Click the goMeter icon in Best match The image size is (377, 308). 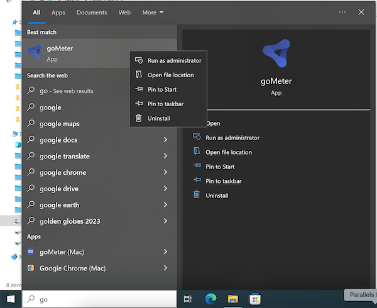tap(34, 51)
